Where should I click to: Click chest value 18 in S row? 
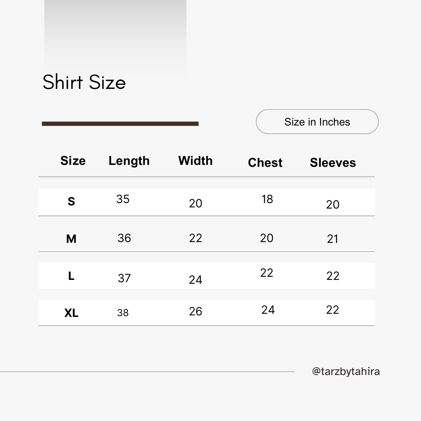267,199
